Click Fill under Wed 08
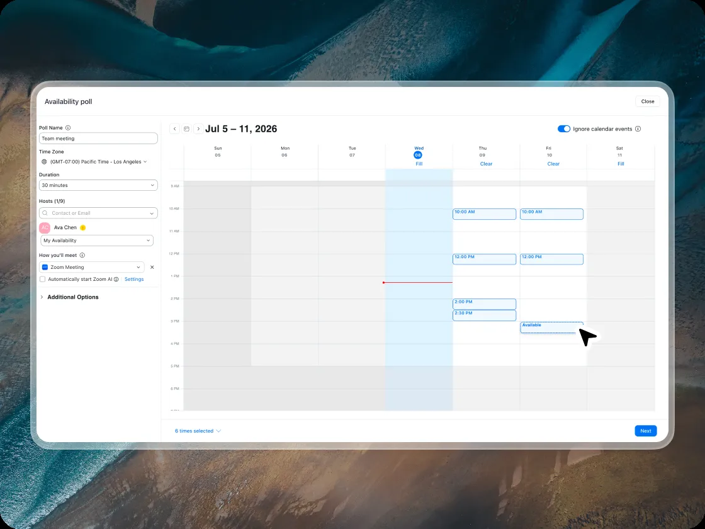705x529 pixels. click(x=419, y=164)
